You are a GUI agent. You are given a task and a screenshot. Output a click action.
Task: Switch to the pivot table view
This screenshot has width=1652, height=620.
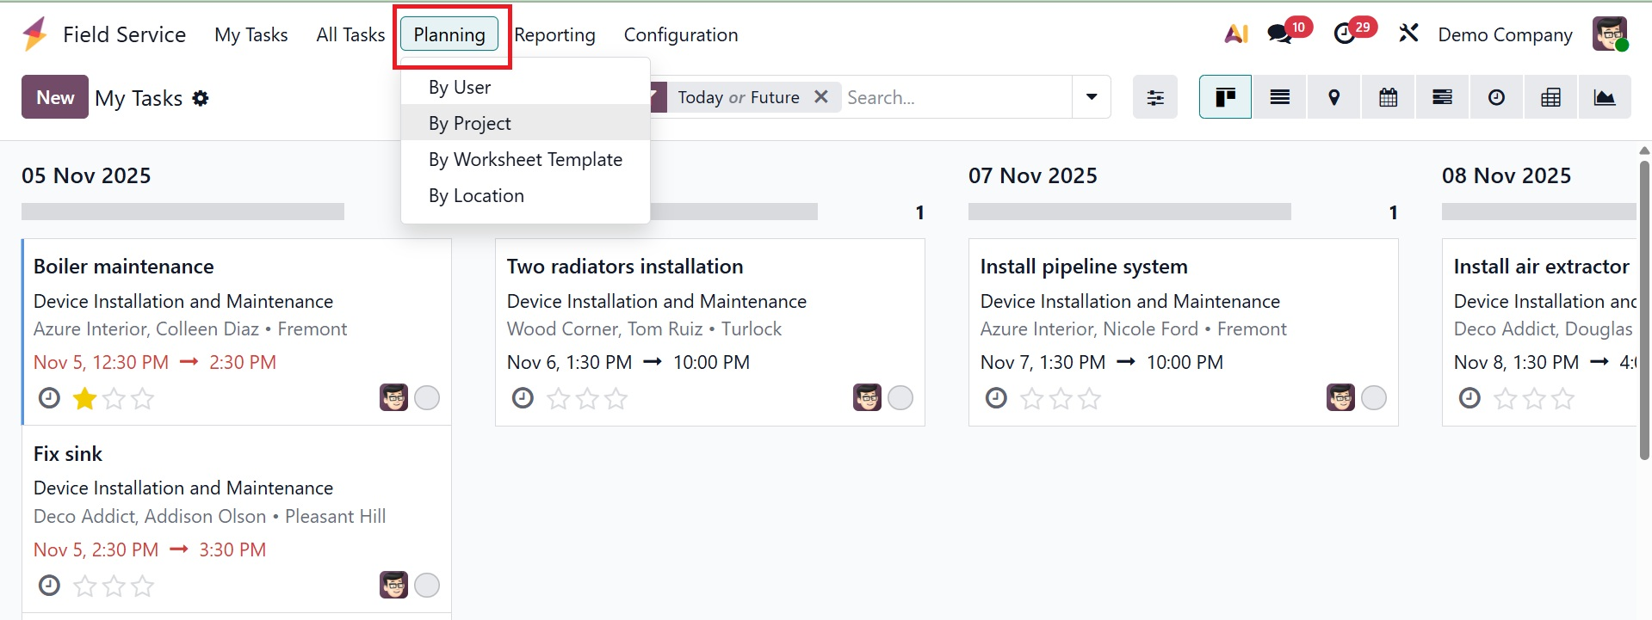point(1550,97)
